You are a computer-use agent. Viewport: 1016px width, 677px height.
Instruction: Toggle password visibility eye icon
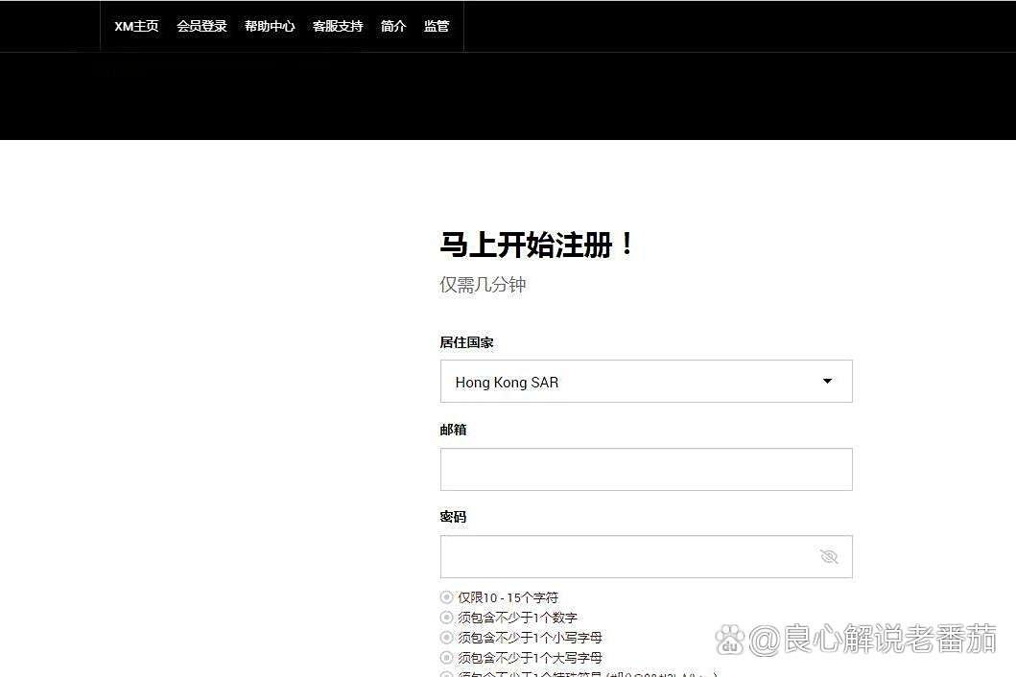pos(829,556)
